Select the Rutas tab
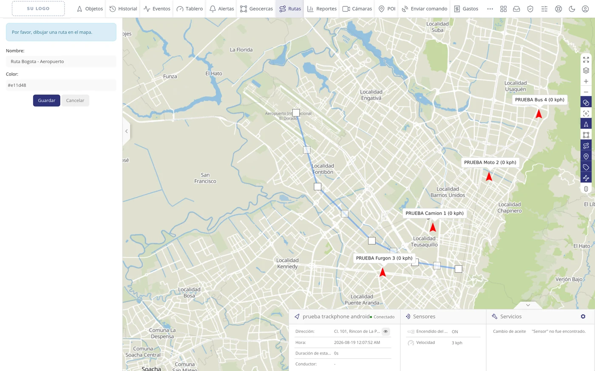This screenshot has width=595, height=371. 290,8
